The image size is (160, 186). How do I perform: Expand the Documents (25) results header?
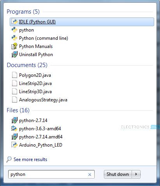pyautogui.click(x=27, y=65)
